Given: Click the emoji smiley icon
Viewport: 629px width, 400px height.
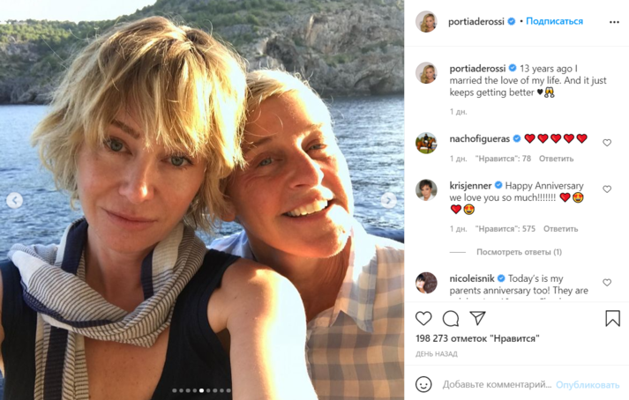Looking at the screenshot, I should pos(423,384).
